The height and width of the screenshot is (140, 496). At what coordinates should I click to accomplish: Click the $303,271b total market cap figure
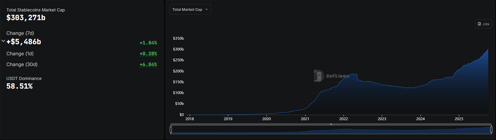(x=26, y=18)
